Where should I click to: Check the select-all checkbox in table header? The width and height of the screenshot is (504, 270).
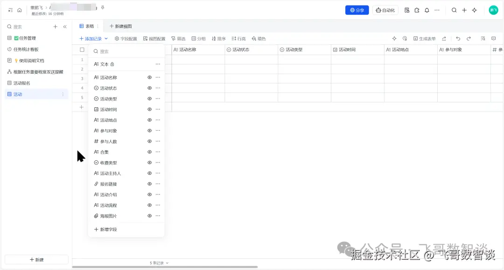click(82, 50)
